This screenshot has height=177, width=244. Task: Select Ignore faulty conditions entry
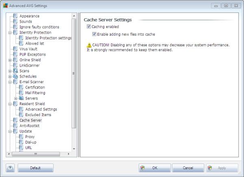tap(39, 27)
